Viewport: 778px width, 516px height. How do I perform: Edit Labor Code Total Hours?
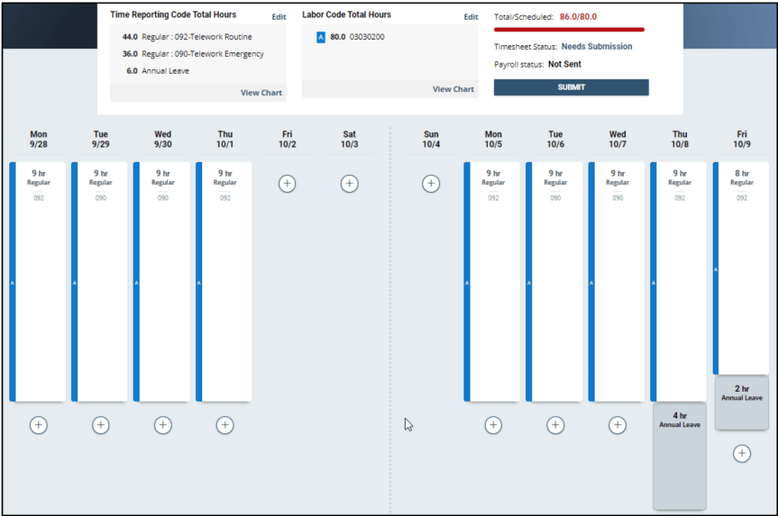471,17
